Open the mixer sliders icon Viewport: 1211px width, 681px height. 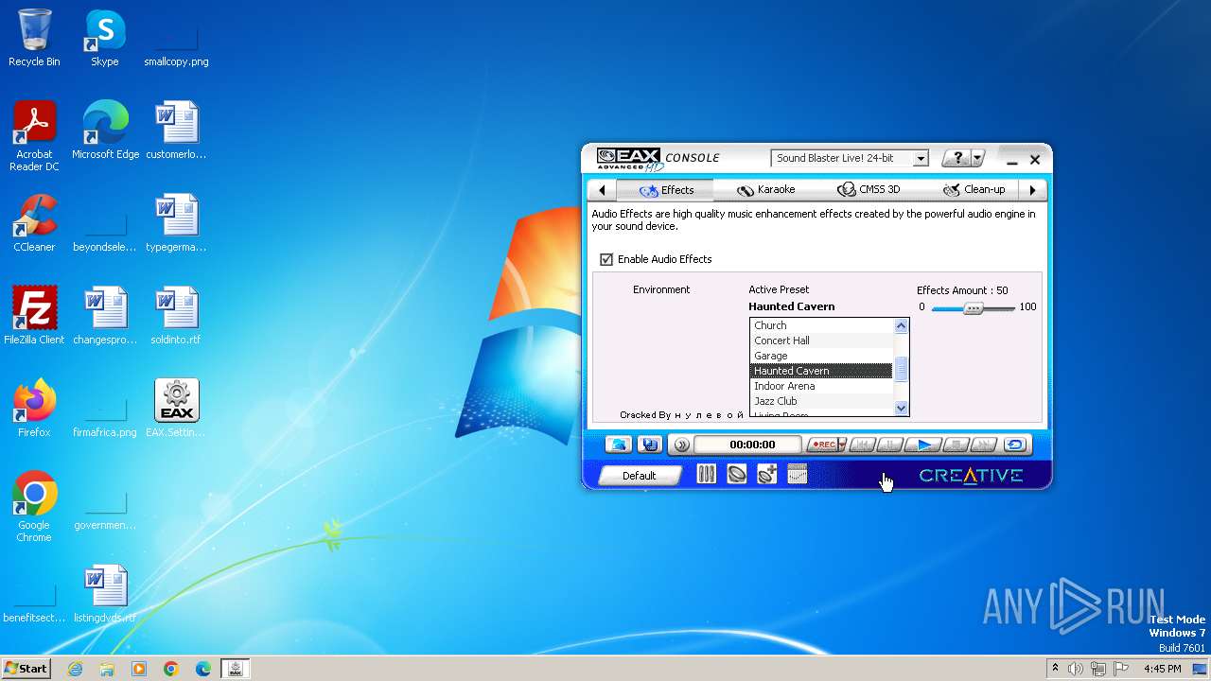[x=706, y=475]
